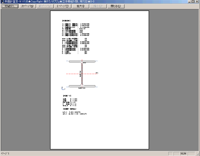The image size is (200, 156).
Task: Click the greyed-out 縮小(O) zoom-out button
Action: coord(98,6)
